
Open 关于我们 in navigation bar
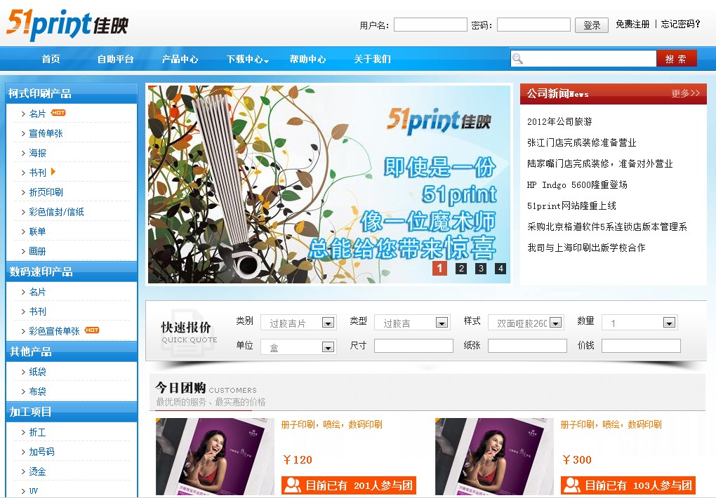[372, 59]
